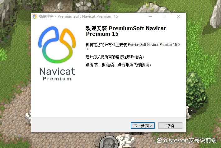Image resolution: width=221 pixels, height=148 pixels.
Task: Click the paw icon in the watermark
Action: (x=159, y=140)
